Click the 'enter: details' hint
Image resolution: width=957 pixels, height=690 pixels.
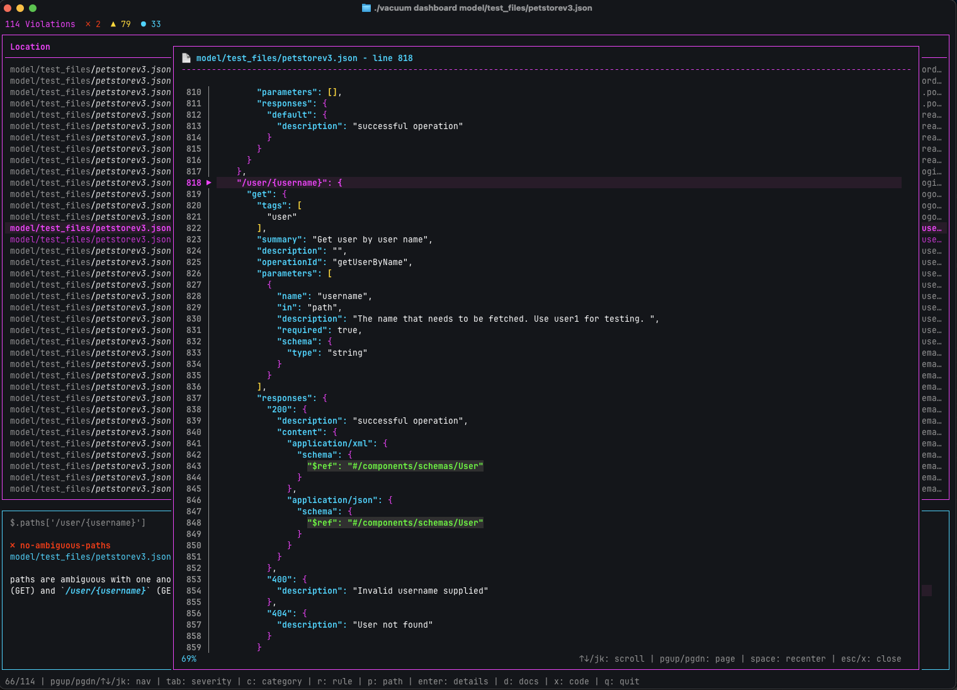coord(453,681)
